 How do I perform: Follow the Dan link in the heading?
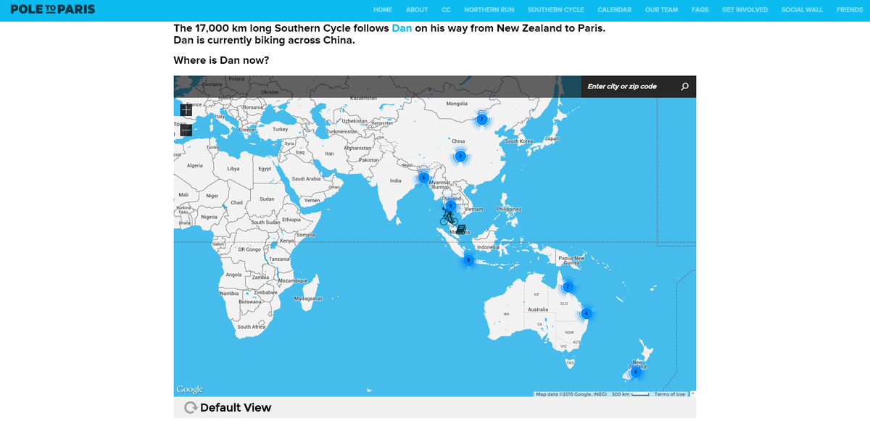point(402,28)
